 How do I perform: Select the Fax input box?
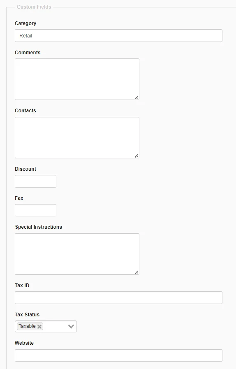point(35,210)
